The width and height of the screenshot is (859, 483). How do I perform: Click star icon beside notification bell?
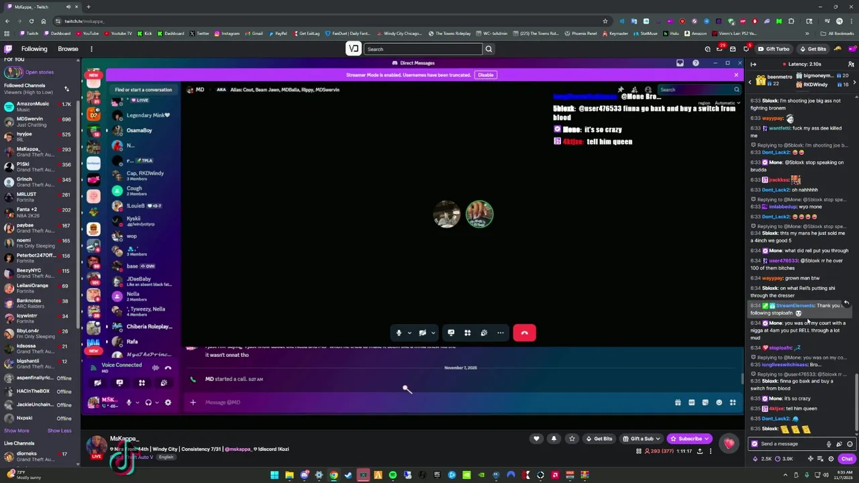(572, 439)
